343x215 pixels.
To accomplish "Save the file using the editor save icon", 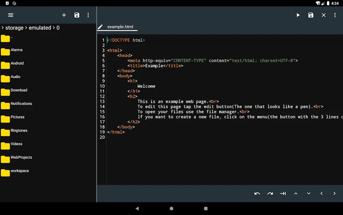I will pos(311,15).
